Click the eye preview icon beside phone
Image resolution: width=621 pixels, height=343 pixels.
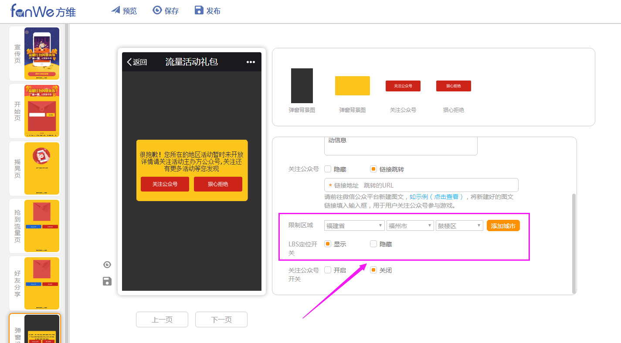pyautogui.click(x=107, y=265)
